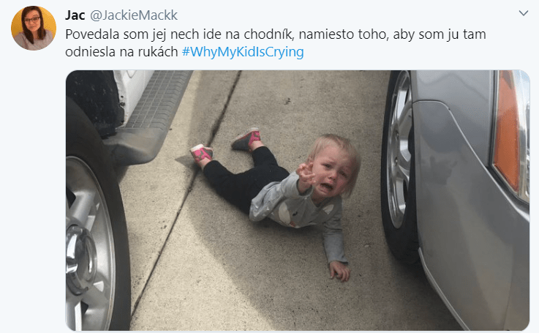Click the display name Jac
Screen dimensions: 539x333
click(x=75, y=15)
